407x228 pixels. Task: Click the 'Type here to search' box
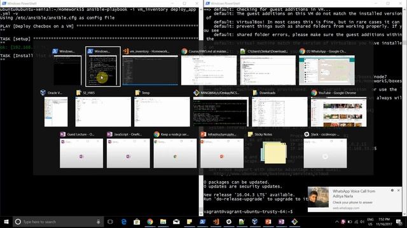(59, 222)
